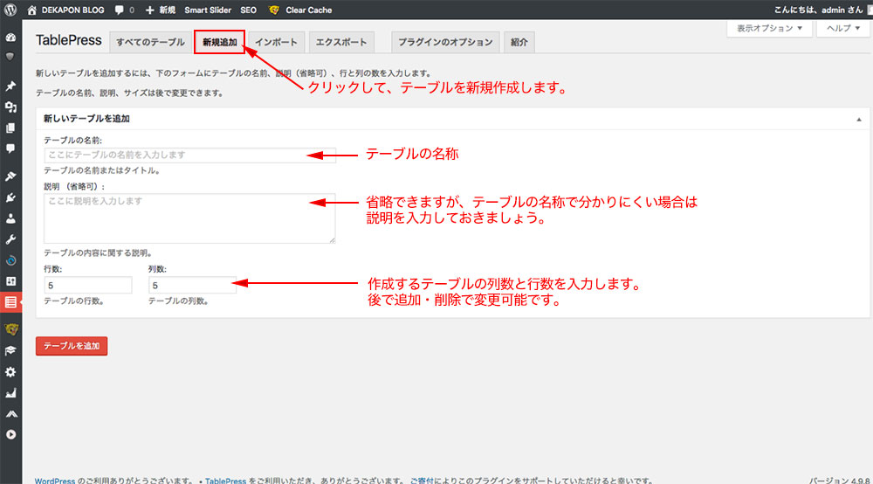Open the TablePress footer link
Image resolution: width=873 pixels, height=484 pixels.
pyautogui.click(x=225, y=481)
